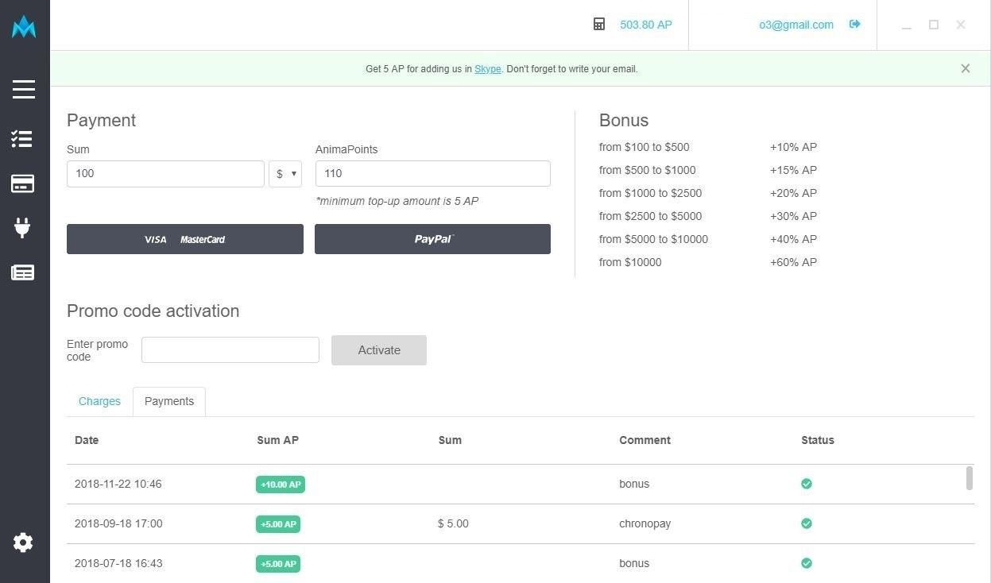This screenshot has width=991, height=583.
Task: Pay using the PayPal button
Action: [x=432, y=239]
